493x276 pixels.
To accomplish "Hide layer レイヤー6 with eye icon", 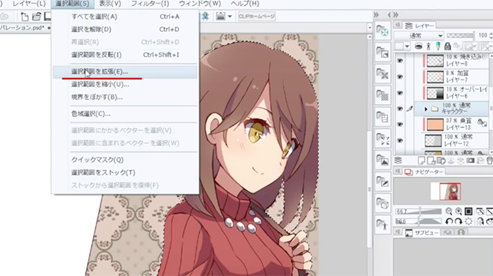I will point(400,93).
